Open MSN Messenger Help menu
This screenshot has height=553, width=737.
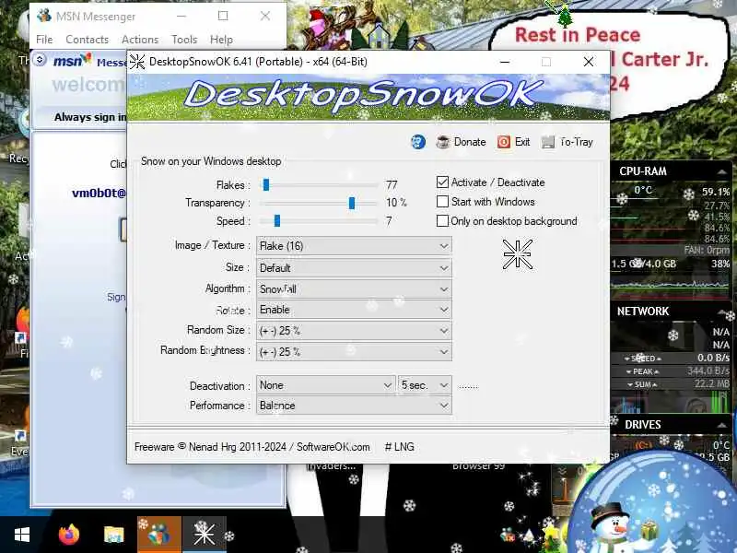tap(221, 40)
